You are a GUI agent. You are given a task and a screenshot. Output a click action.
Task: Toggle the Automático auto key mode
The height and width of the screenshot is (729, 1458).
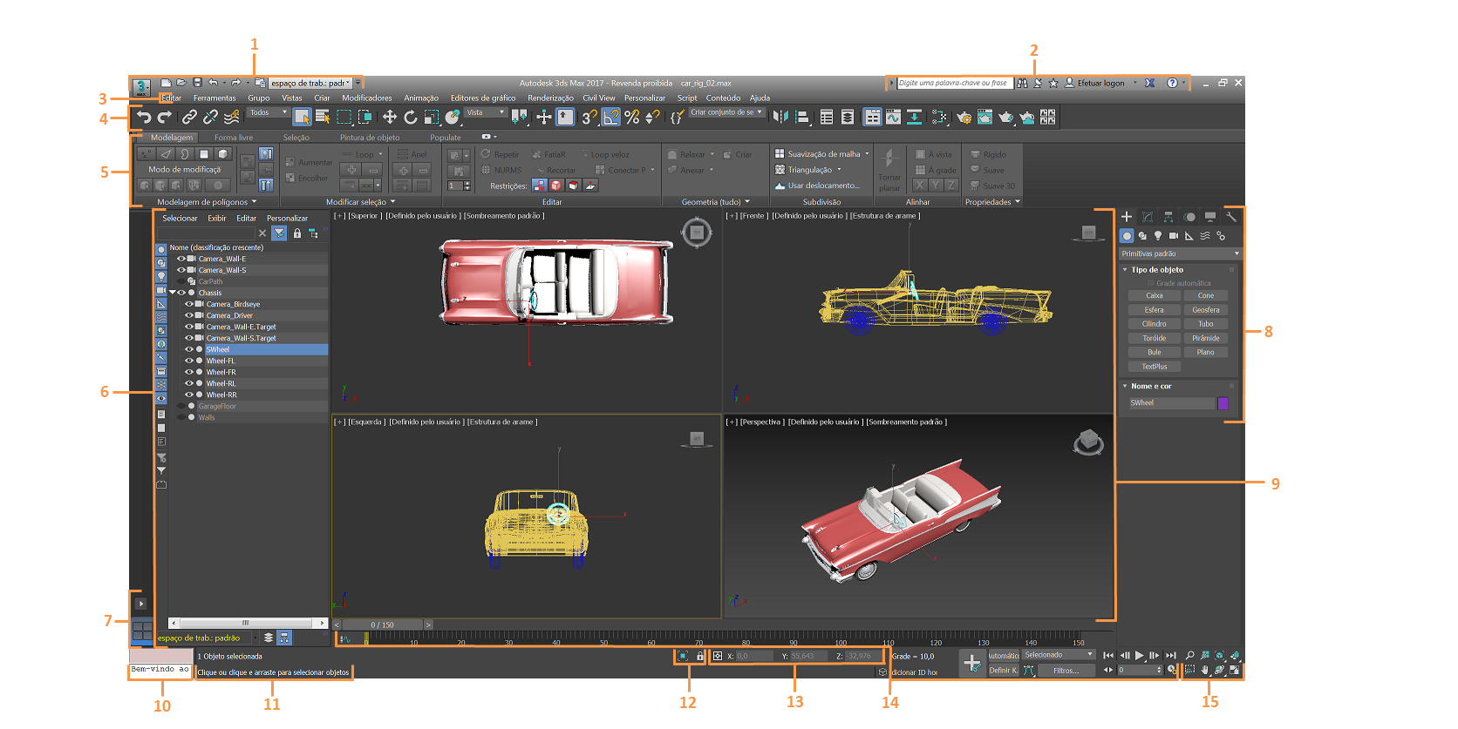[x=1004, y=655]
